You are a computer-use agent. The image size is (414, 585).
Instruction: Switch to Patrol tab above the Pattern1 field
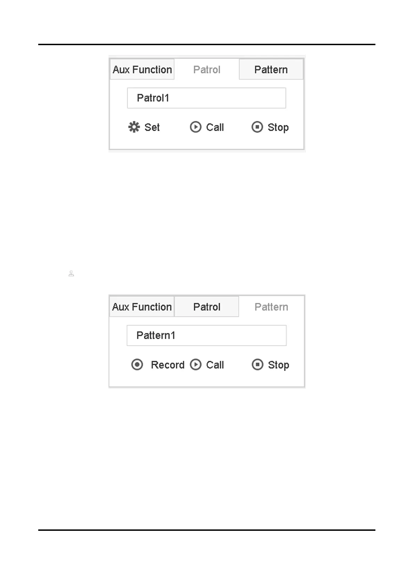(x=206, y=307)
